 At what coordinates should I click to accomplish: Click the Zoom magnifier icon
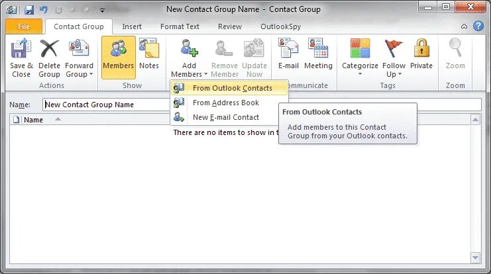(x=455, y=48)
